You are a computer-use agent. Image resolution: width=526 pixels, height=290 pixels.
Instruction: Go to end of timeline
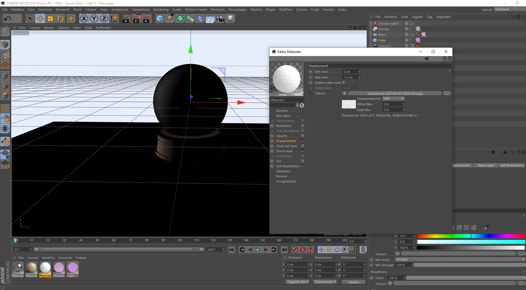(x=284, y=250)
